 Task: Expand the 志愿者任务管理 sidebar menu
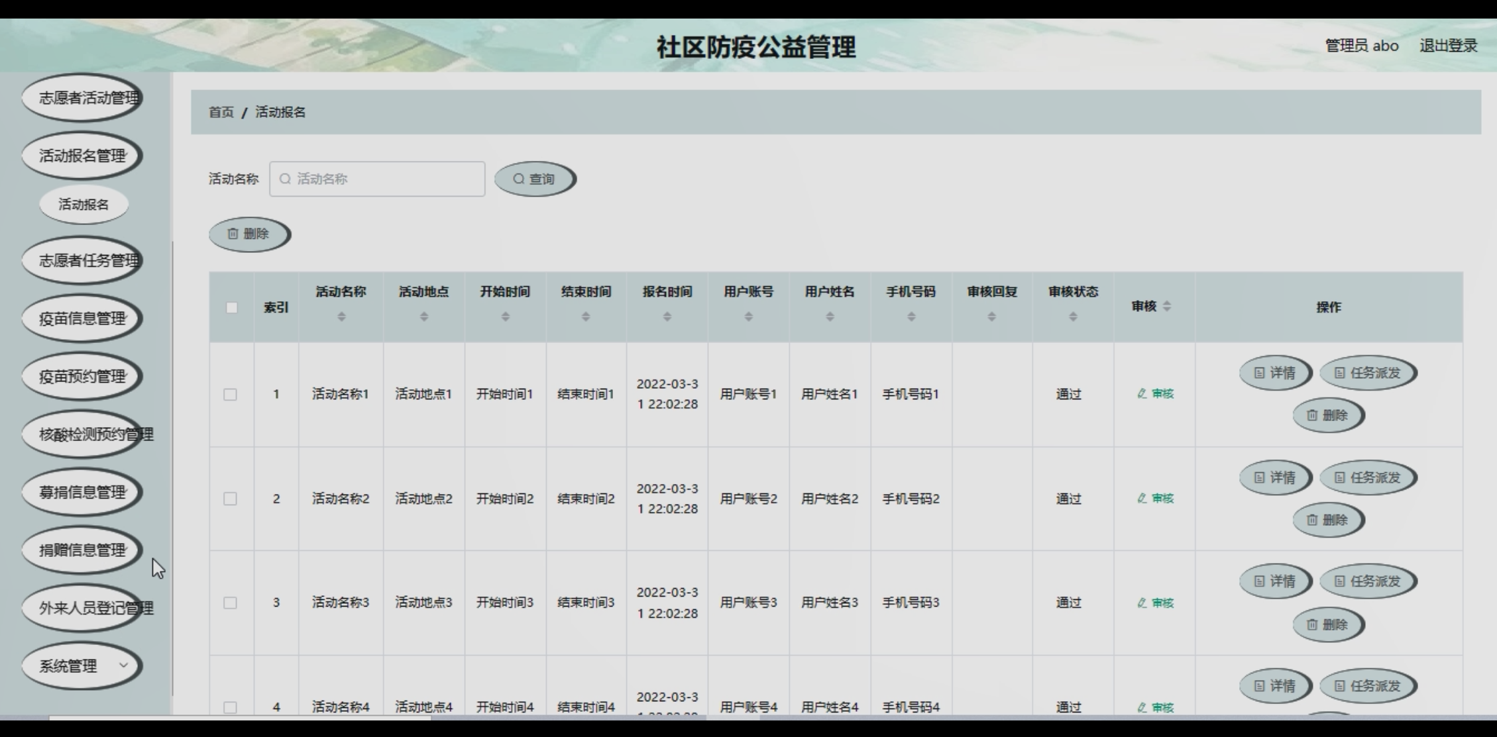click(x=82, y=260)
